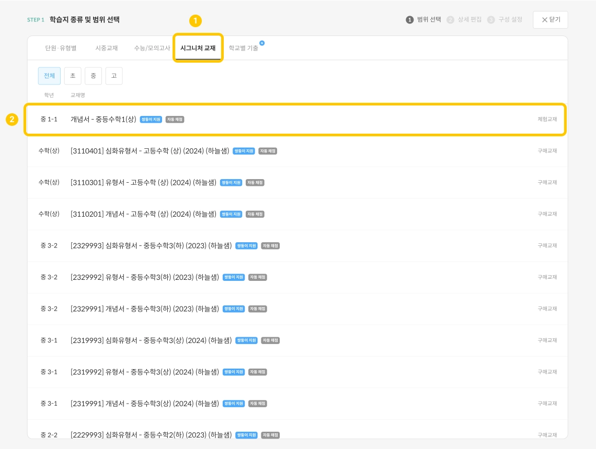Viewport: 596px width, 449px height.
Task: Click the new badge on 학교별 기출
Action: point(262,43)
